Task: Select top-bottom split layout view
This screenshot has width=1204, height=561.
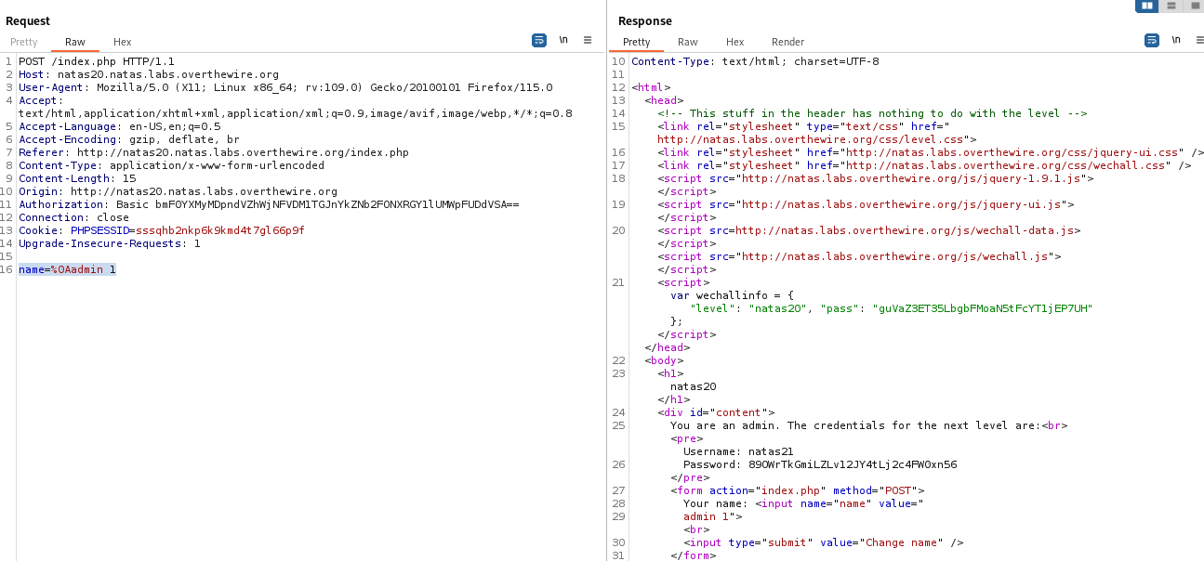Action: click(1171, 6)
